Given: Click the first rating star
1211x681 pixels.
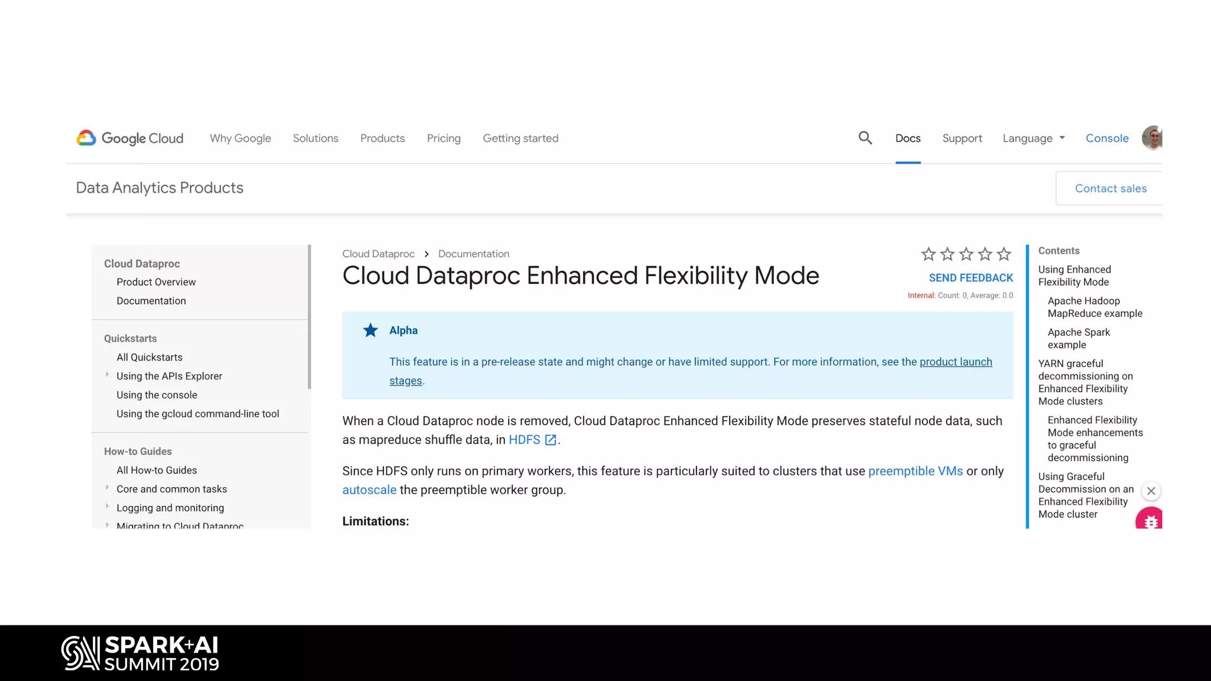Looking at the screenshot, I should [928, 254].
